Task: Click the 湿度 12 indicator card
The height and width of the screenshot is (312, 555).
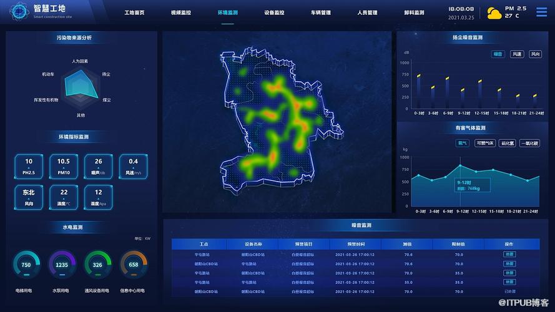Action: 99,197
